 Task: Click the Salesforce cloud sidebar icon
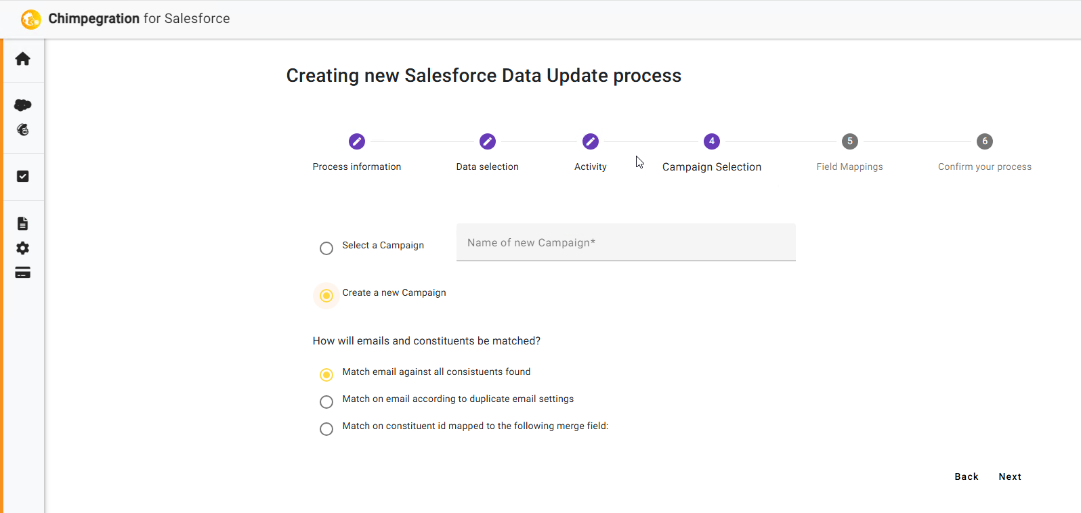(x=22, y=105)
